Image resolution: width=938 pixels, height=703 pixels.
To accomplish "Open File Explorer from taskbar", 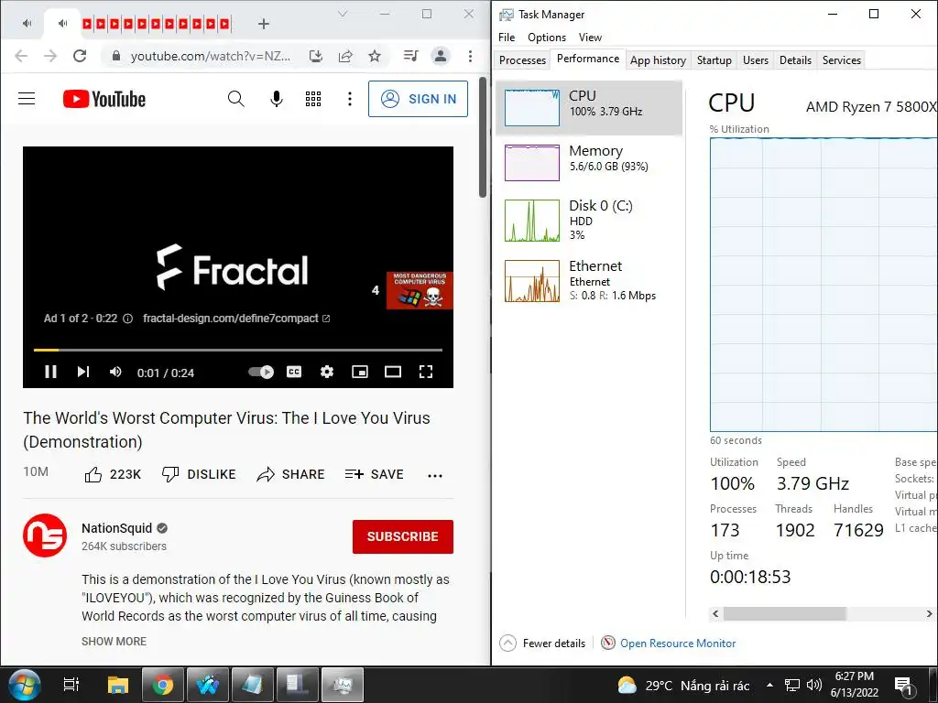I will pos(118,685).
